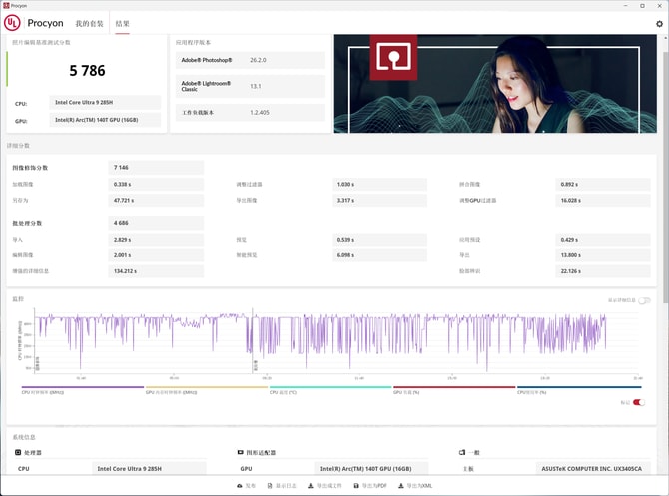Disable the 标记 markers toggle

click(639, 402)
